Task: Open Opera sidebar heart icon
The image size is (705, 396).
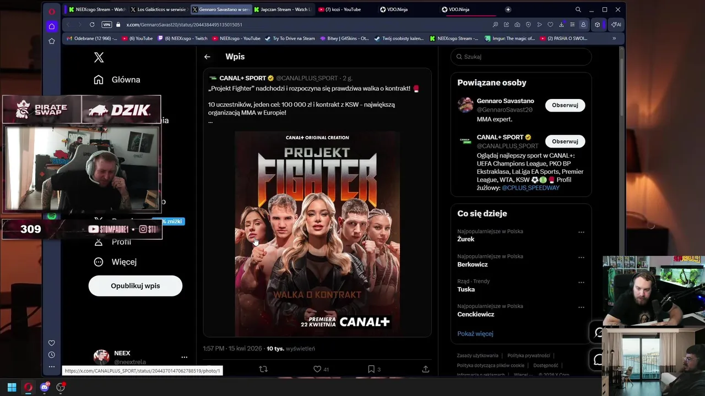Action: [52, 343]
